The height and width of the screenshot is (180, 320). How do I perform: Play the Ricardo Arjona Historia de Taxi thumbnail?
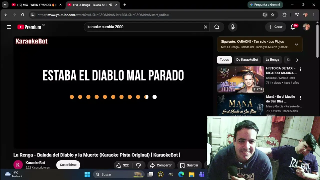pyautogui.click(x=240, y=79)
